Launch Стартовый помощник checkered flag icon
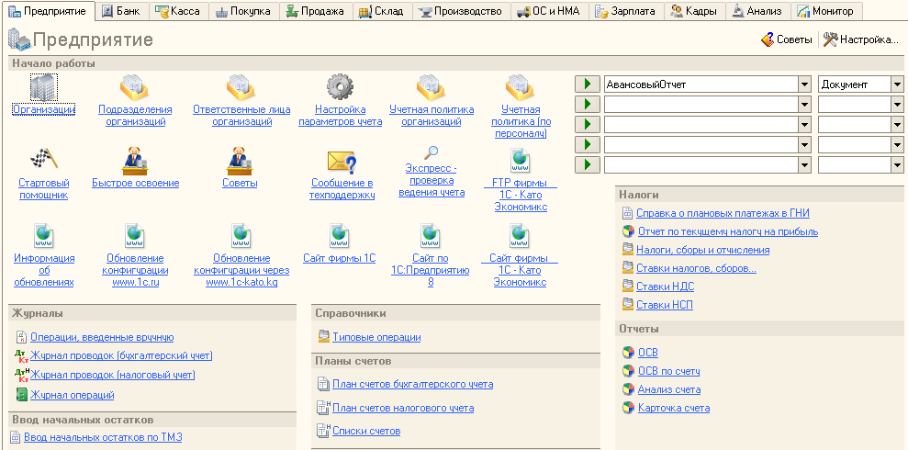This screenshot has height=450, width=908. [x=43, y=160]
